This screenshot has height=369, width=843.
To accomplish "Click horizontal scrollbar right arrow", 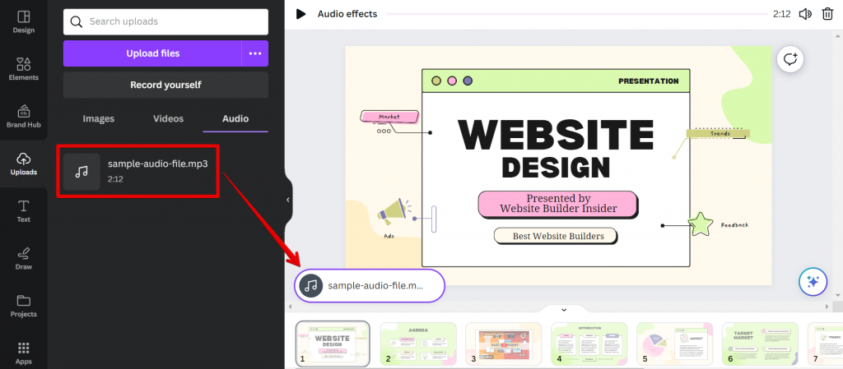I will (827, 307).
